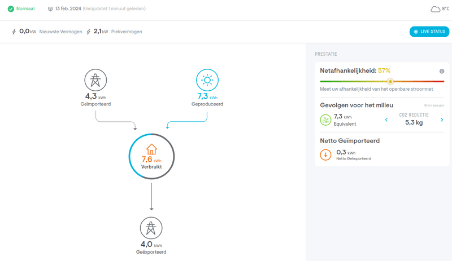The width and height of the screenshot is (452, 261).
Task: Select the Geïmporteerd grid pylon icon
Action: 95,80
